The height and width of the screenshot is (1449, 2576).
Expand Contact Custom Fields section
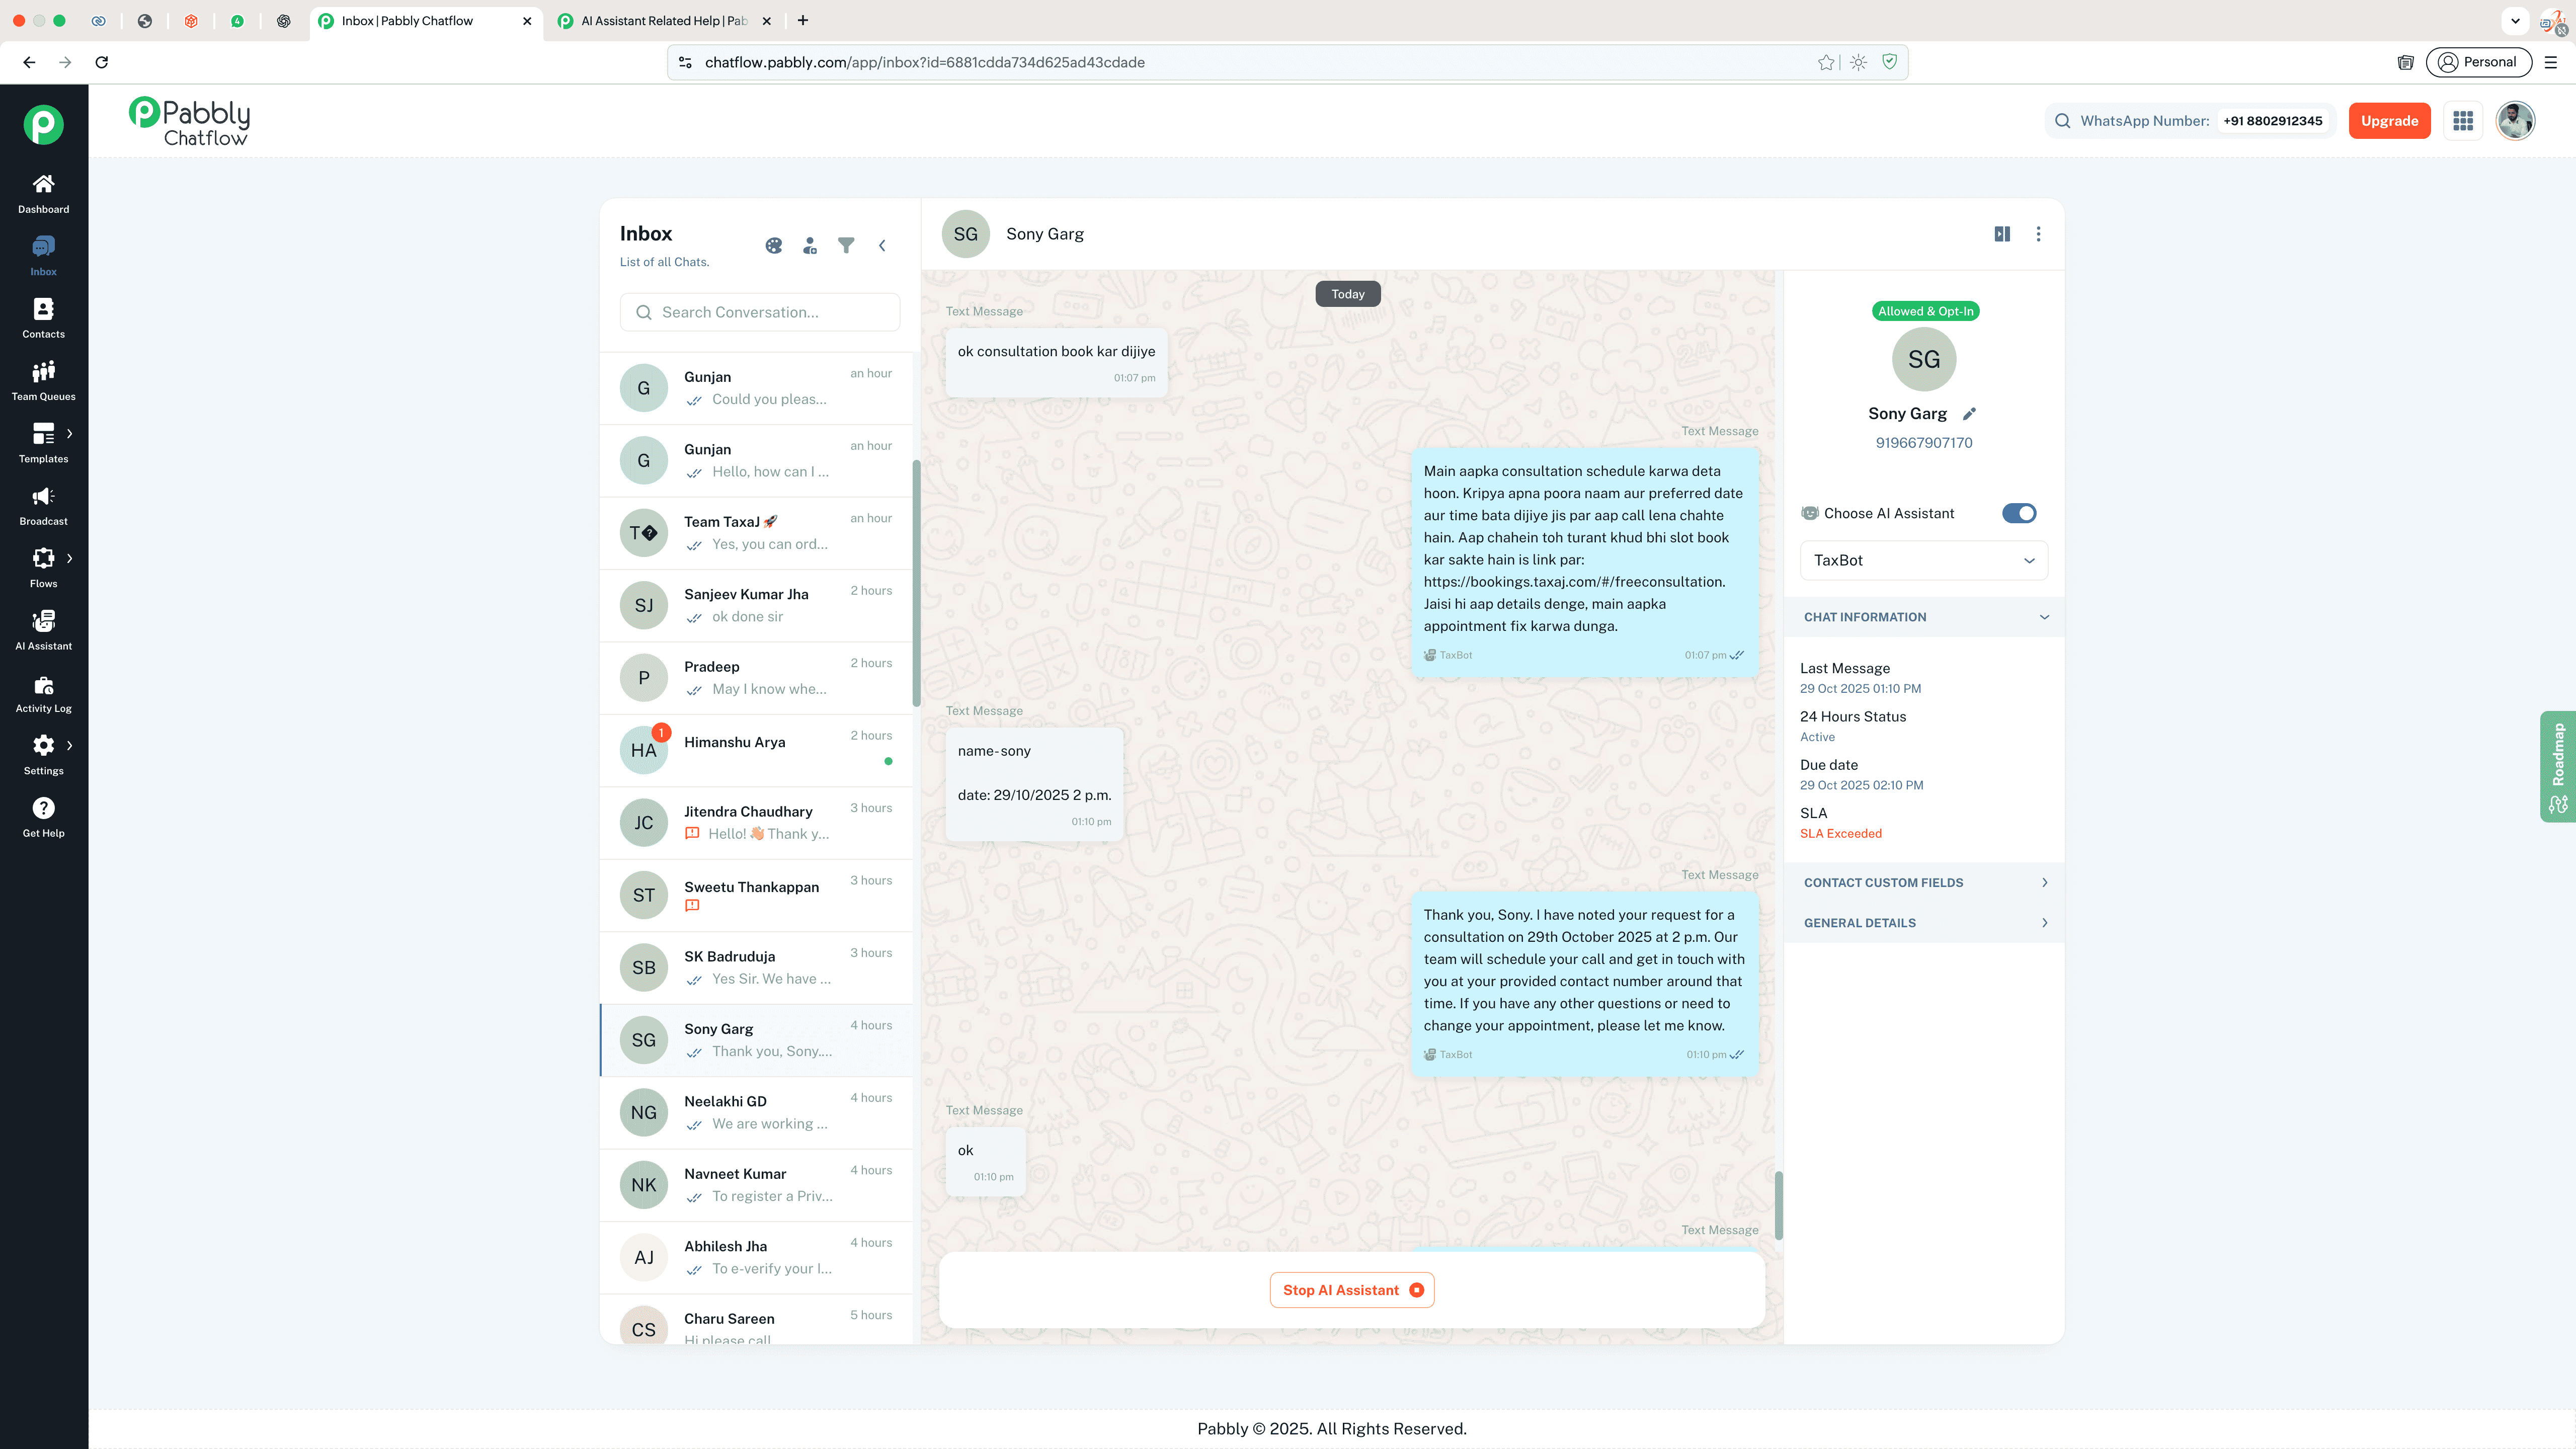(x=1923, y=882)
